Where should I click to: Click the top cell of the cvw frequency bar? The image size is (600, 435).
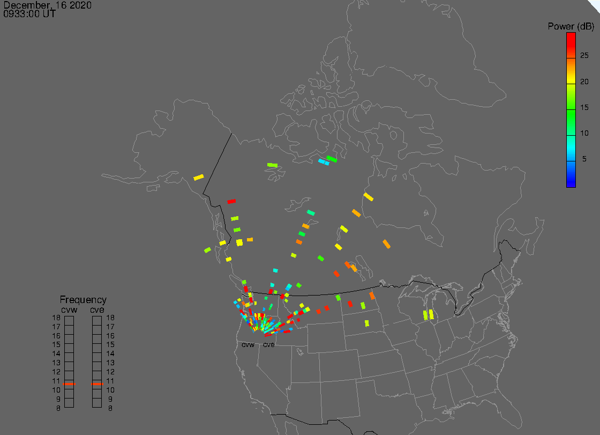[x=69, y=321]
